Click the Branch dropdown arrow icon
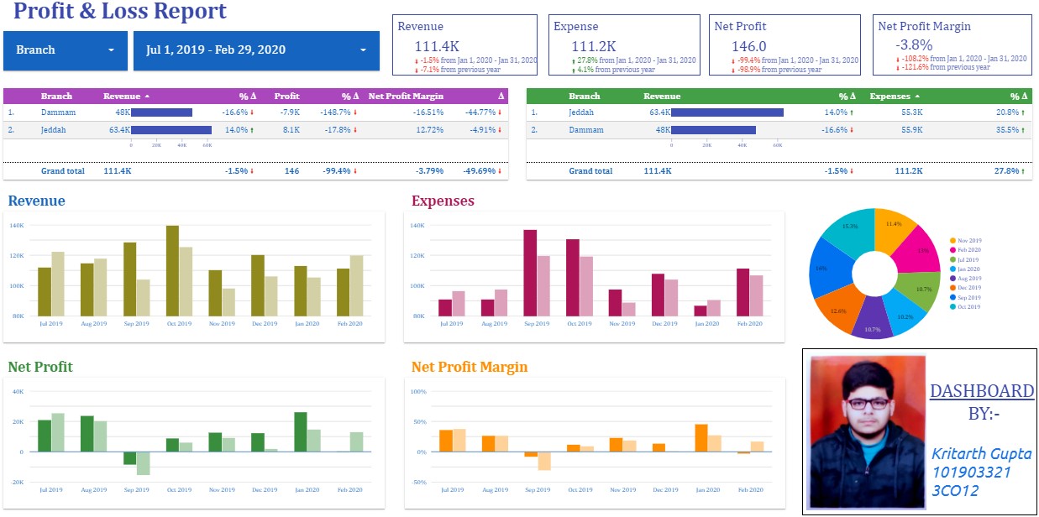Screen dimensions: 1039x517 pyautogui.click(x=111, y=50)
